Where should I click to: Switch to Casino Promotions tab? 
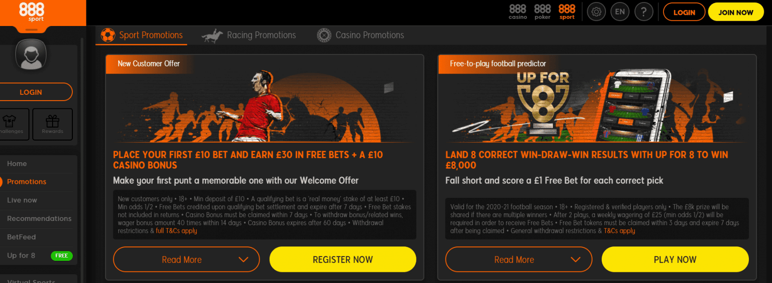360,35
